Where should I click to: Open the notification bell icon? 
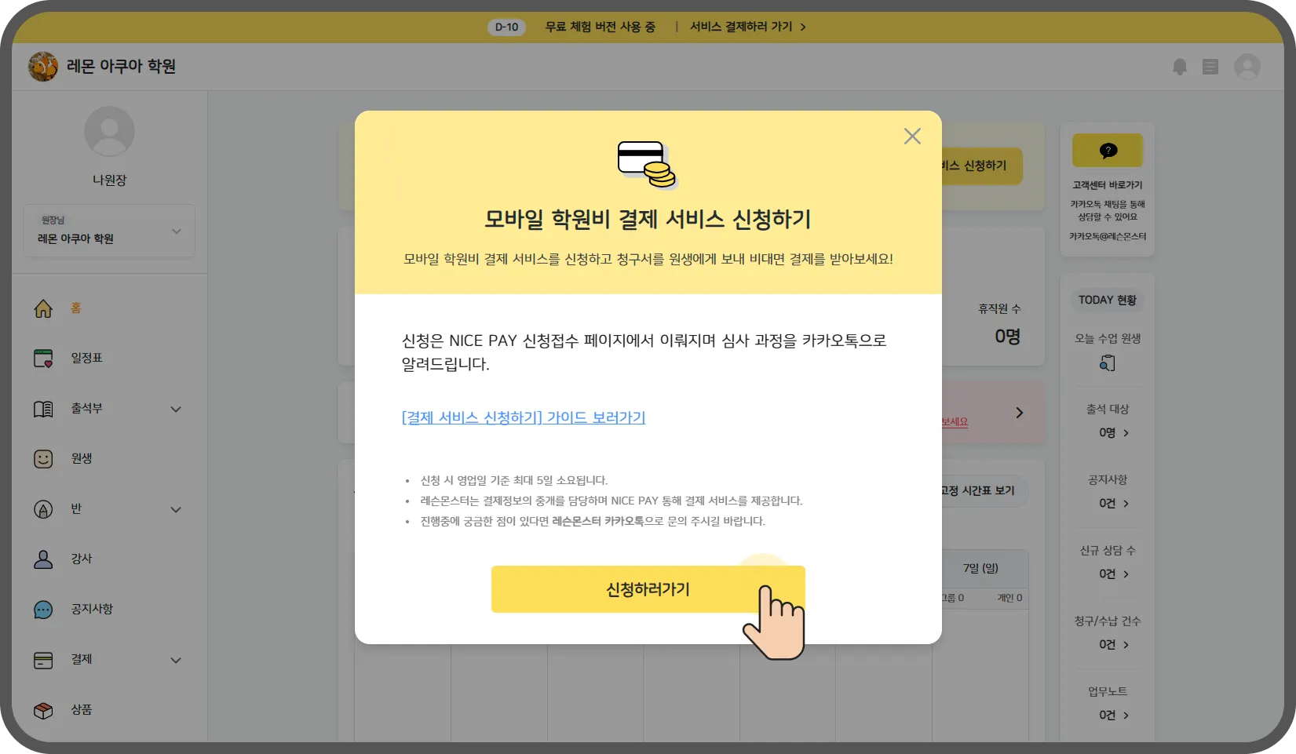1179,67
